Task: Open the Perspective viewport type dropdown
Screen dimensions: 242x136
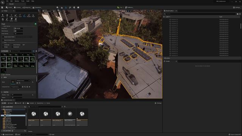Action: [x=47, y=11]
